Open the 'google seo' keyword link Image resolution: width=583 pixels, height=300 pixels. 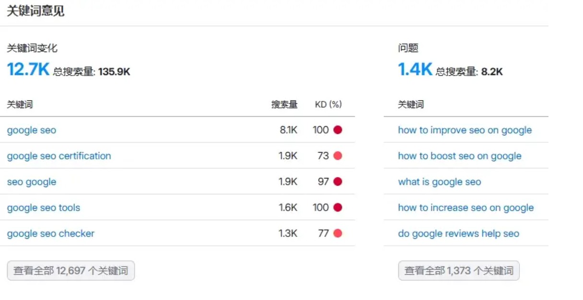point(31,130)
